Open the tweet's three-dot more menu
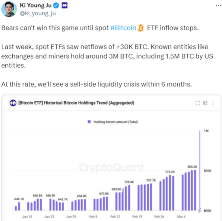222x221 pixels. tap(219, 5)
